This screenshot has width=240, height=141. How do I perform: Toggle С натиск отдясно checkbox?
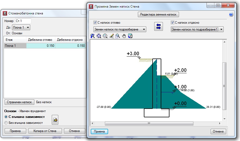(x=172, y=23)
